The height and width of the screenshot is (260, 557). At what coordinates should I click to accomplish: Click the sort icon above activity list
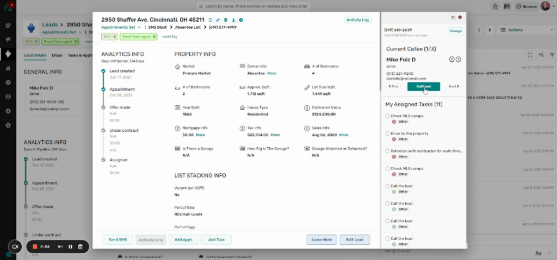pos(541,55)
